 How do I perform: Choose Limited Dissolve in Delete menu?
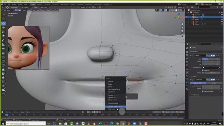click(113, 103)
